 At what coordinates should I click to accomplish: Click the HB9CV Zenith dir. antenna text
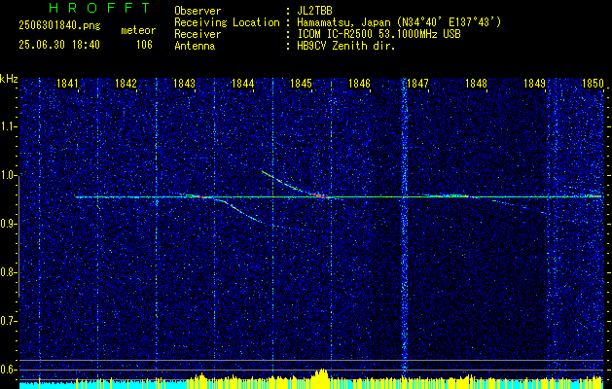coord(345,46)
